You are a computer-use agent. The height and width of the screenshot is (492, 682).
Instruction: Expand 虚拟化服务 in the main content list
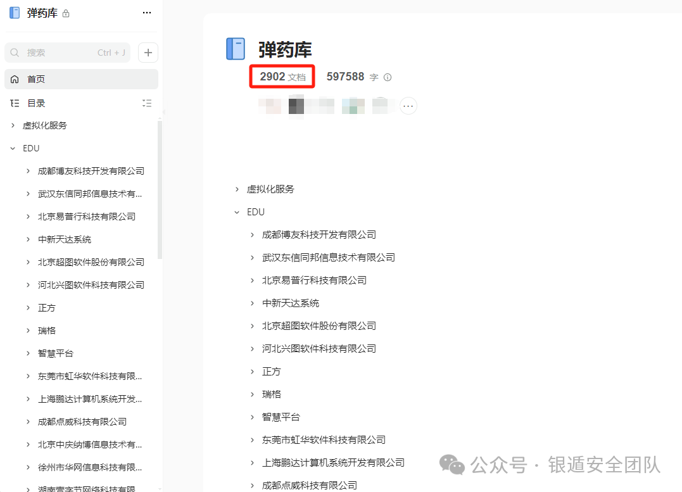point(237,189)
